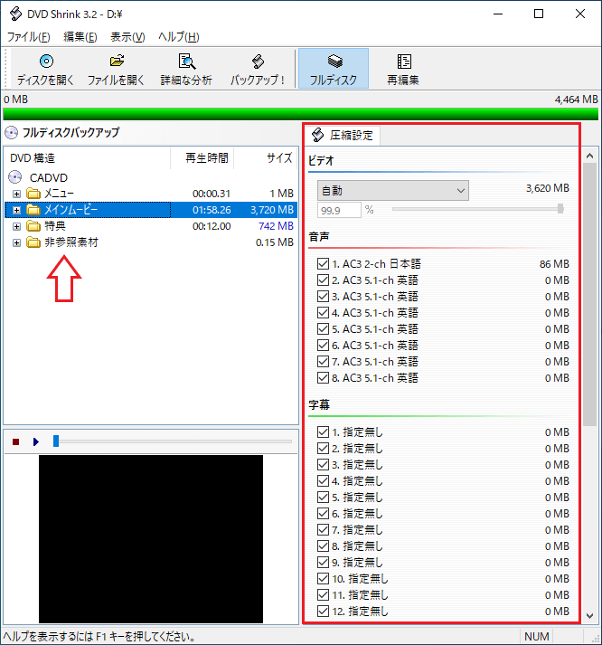Select the フルディスク mode icon

tap(334, 62)
